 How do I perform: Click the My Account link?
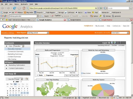pos(99,26)
